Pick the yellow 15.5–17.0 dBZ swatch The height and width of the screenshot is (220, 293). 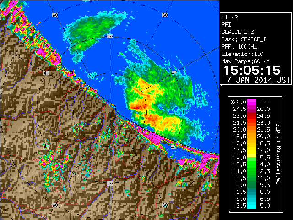[252, 150]
